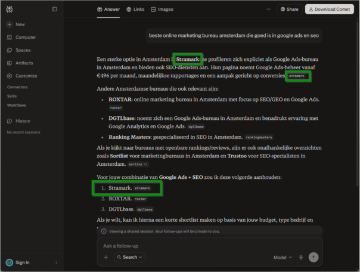This screenshot has height=272, width=360.
Task: Click the Ask a follow-up field
Action: (210, 246)
